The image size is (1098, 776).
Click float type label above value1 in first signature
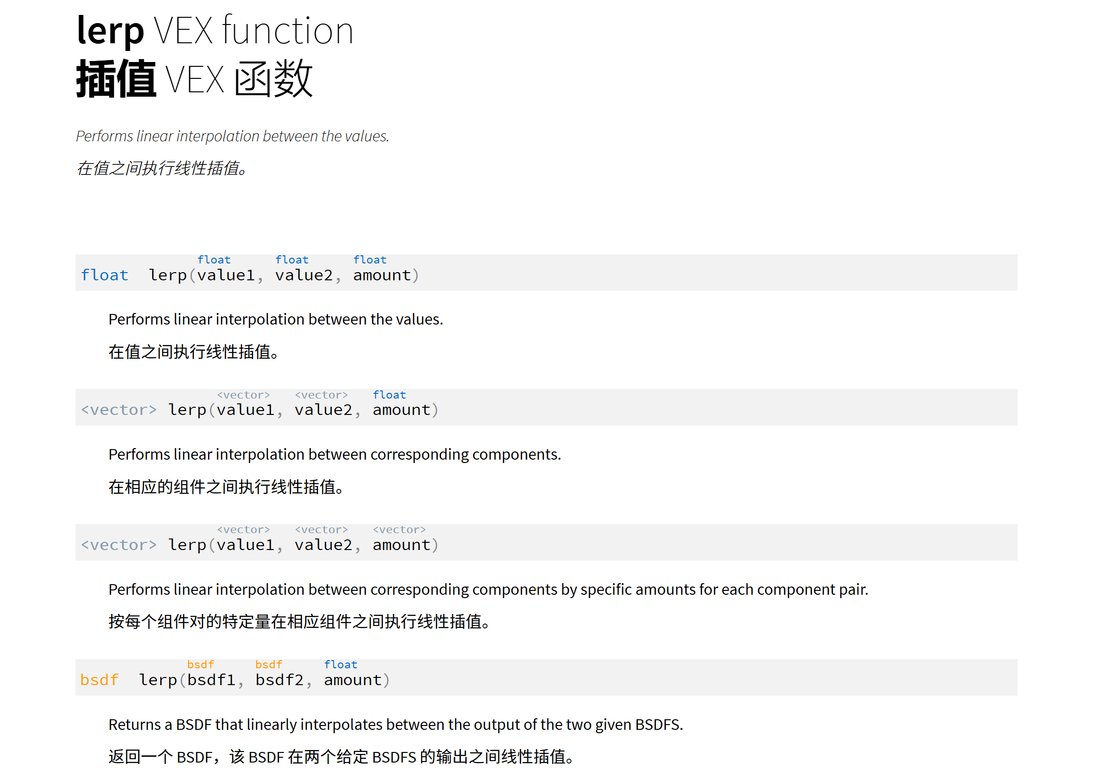[x=214, y=260]
